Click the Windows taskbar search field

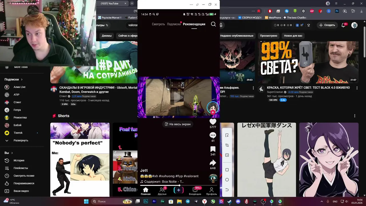click(112, 201)
